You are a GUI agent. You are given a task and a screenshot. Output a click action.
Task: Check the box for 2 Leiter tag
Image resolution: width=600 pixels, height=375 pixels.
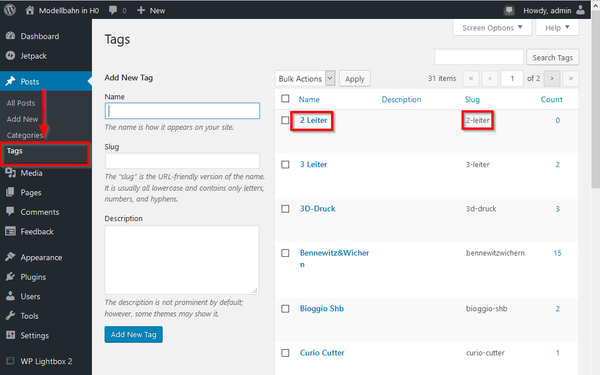[x=285, y=120]
